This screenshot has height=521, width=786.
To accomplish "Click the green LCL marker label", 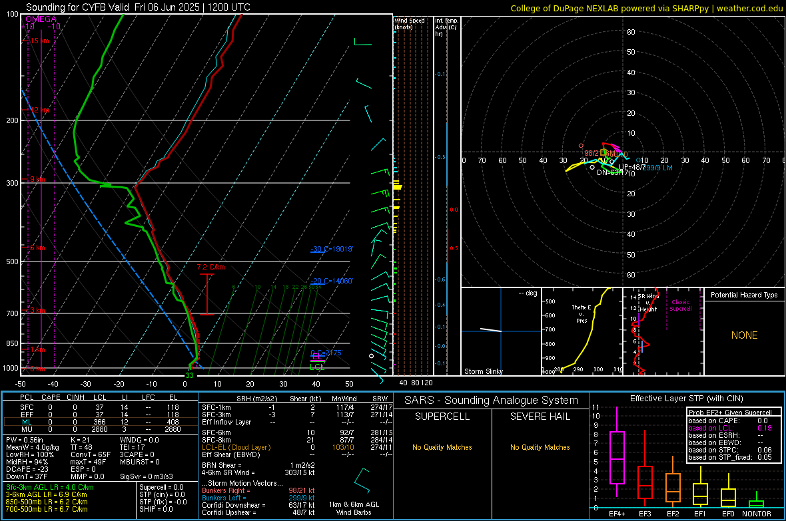I will [x=317, y=367].
